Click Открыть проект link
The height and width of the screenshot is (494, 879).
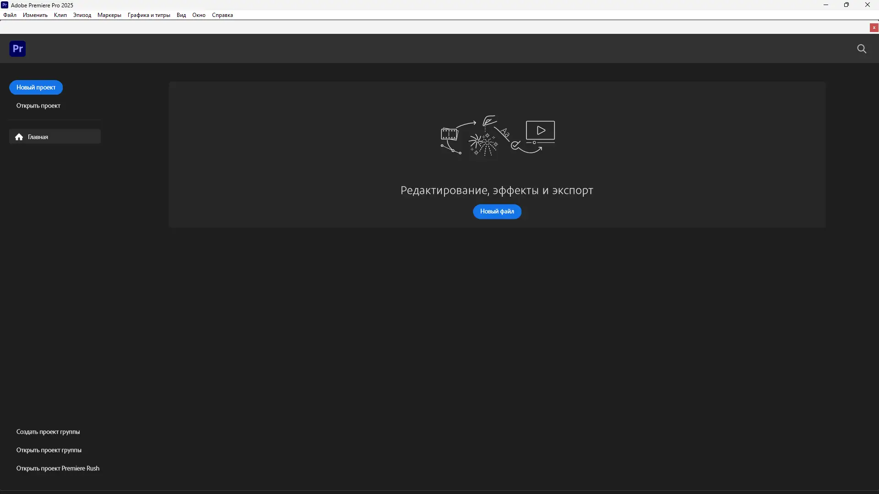click(38, 106)
